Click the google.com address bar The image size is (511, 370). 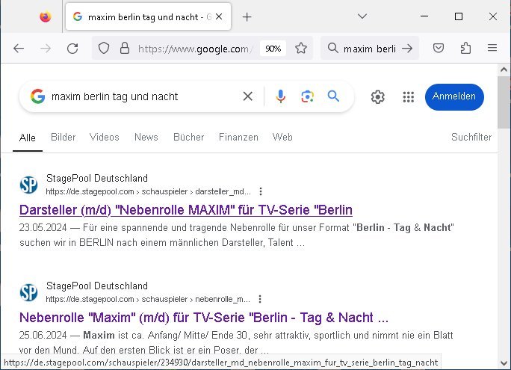195,49
